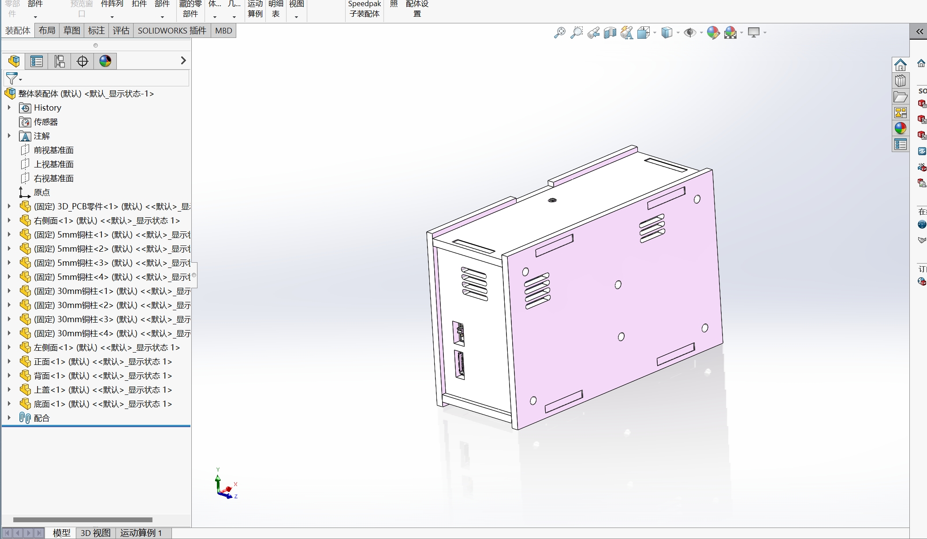Open the PropertyManager panel tab

pos(37,61)
